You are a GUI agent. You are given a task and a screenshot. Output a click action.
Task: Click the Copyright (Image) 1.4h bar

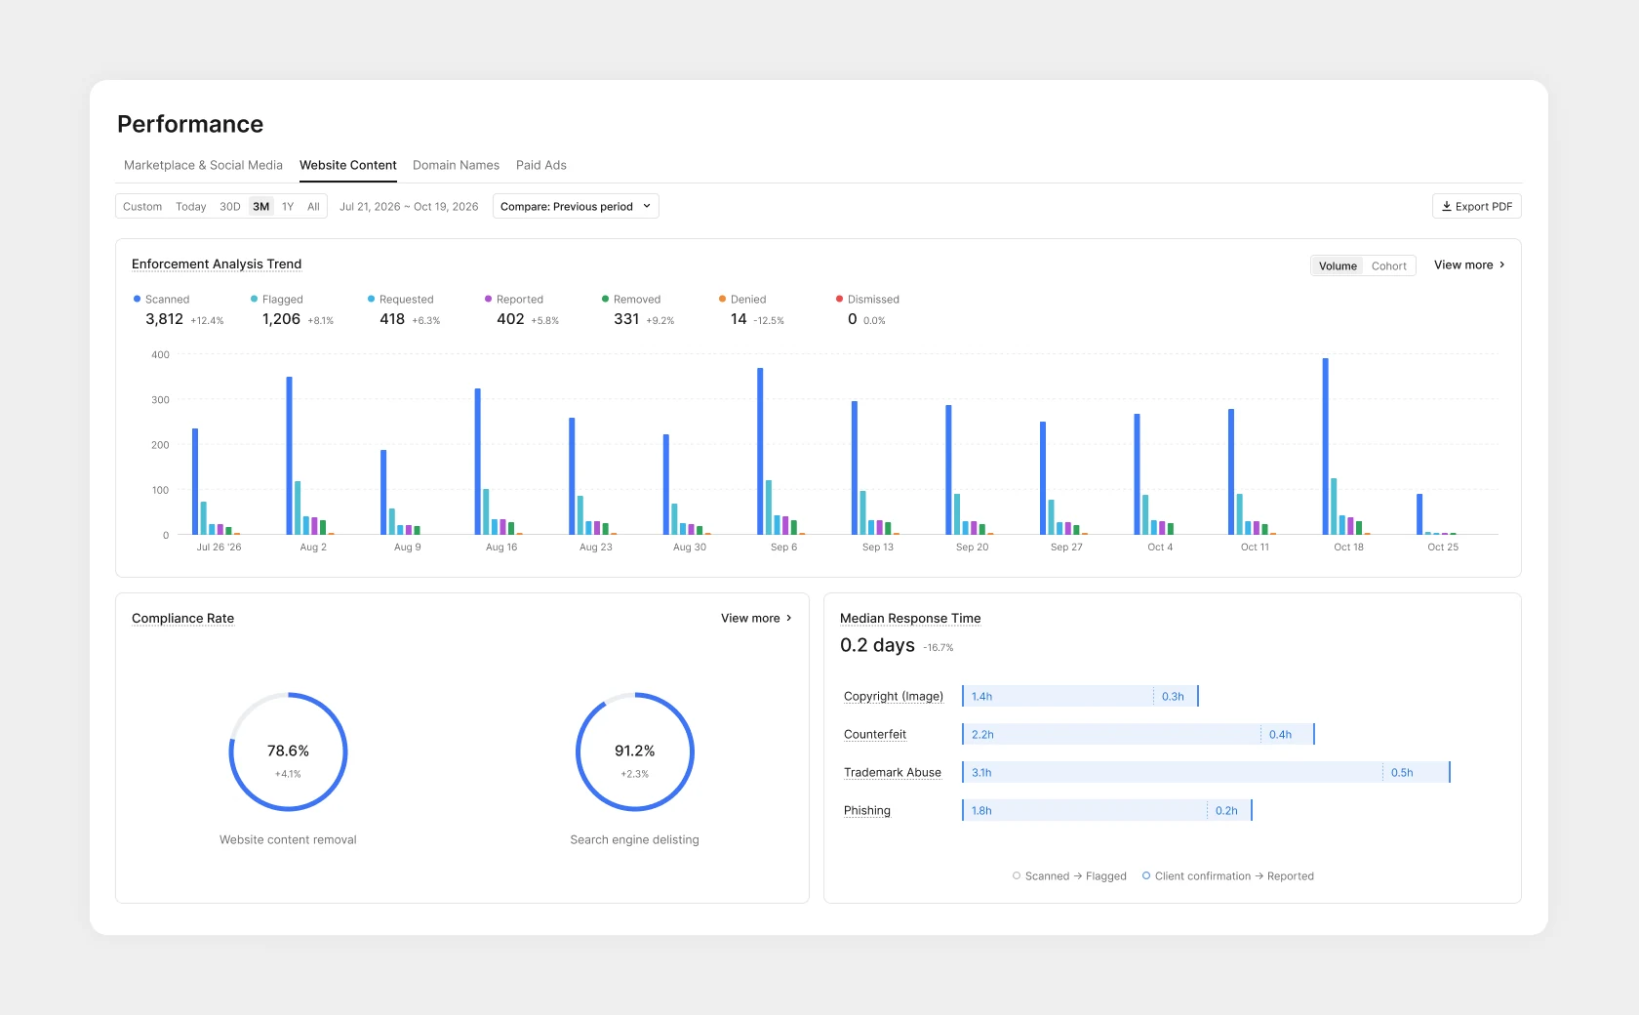[x=1058, y=696]
